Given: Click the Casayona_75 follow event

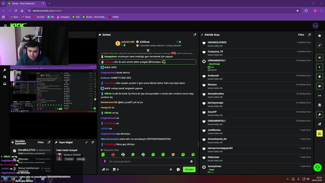Looking at the screenshot, I should click(x=256, y=53).
